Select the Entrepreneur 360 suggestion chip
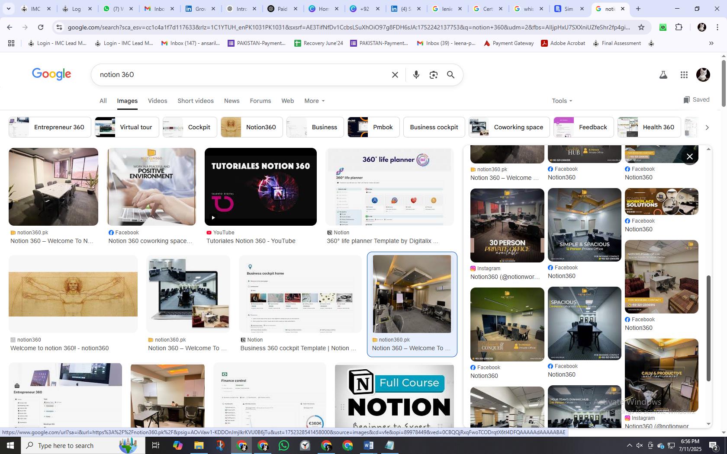 (x=50, y=127)
